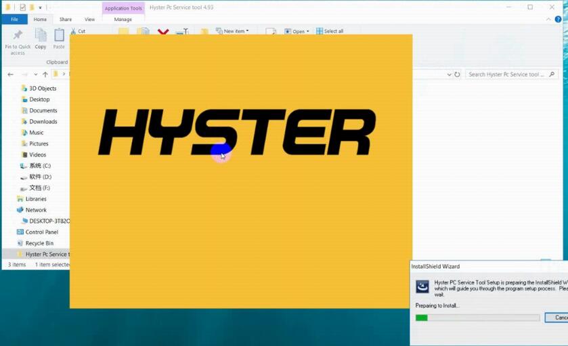Open Customize Quick Access Toolbar dropdown
Image resolution: width=568 pixels, height=346 pixels.
(x=40, y=7)
